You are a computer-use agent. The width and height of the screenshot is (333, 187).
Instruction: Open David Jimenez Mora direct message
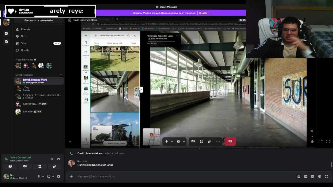point(39,81)
